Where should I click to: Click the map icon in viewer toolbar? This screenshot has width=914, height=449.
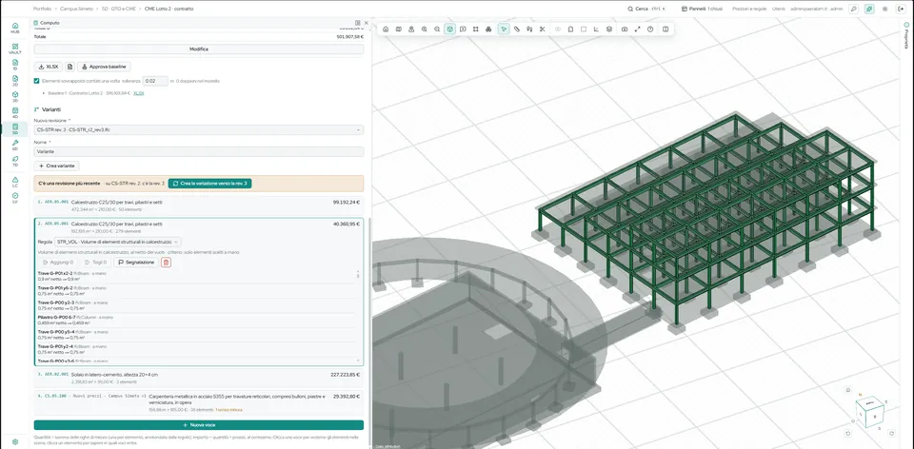(399, 29)
